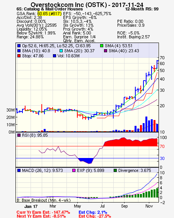Click the cyan SMA (20) legend swatch

point(61,51)
